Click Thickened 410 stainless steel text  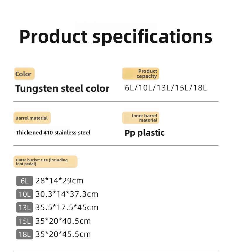pyautogui.click(x=53, y=132)
